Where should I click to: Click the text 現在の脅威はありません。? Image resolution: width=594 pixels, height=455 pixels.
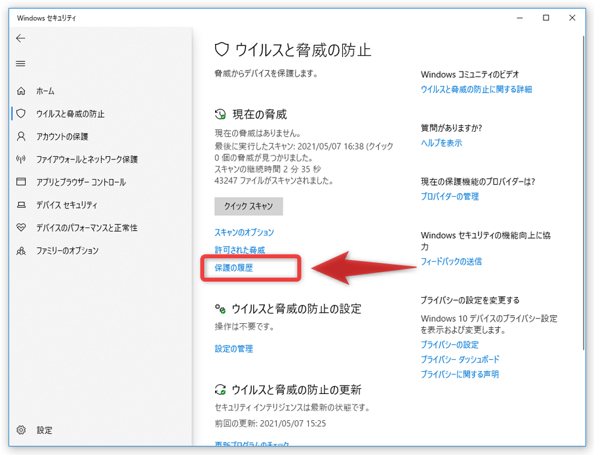pyautogui.click(x=258, y=133)
